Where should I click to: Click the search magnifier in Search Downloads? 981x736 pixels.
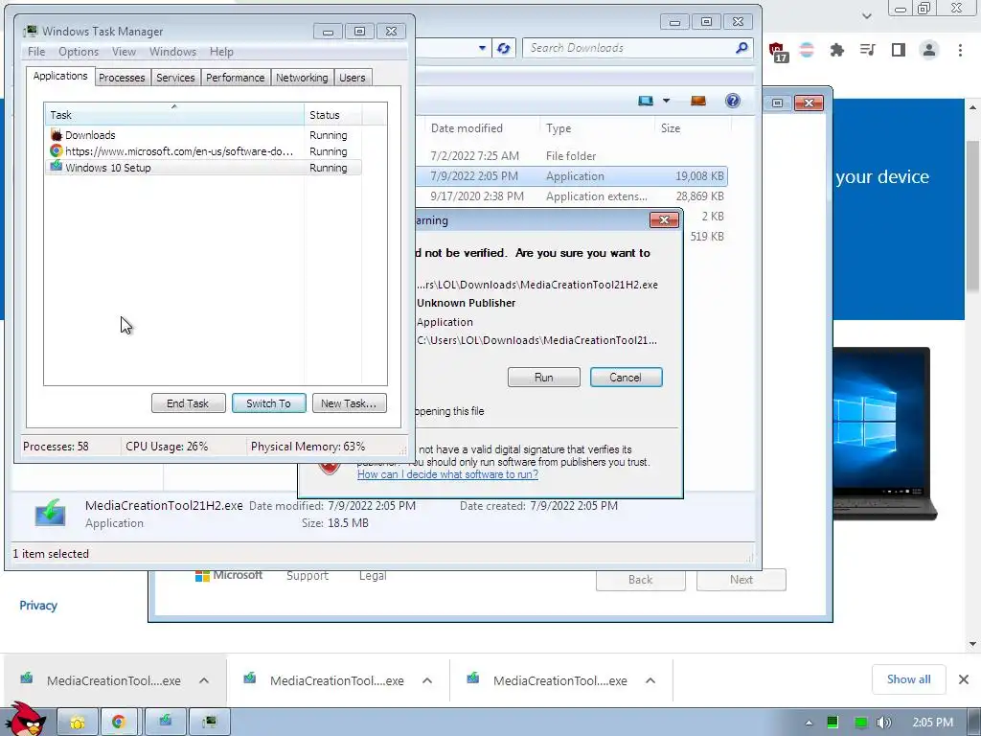click(741, 48)
